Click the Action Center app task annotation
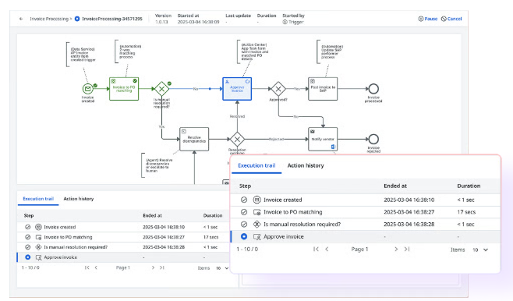513x301 pixels. point(253,51)
